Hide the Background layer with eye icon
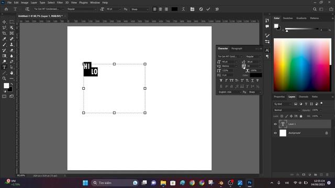This screenshot has height=188, width=335. tap(275, 133)
